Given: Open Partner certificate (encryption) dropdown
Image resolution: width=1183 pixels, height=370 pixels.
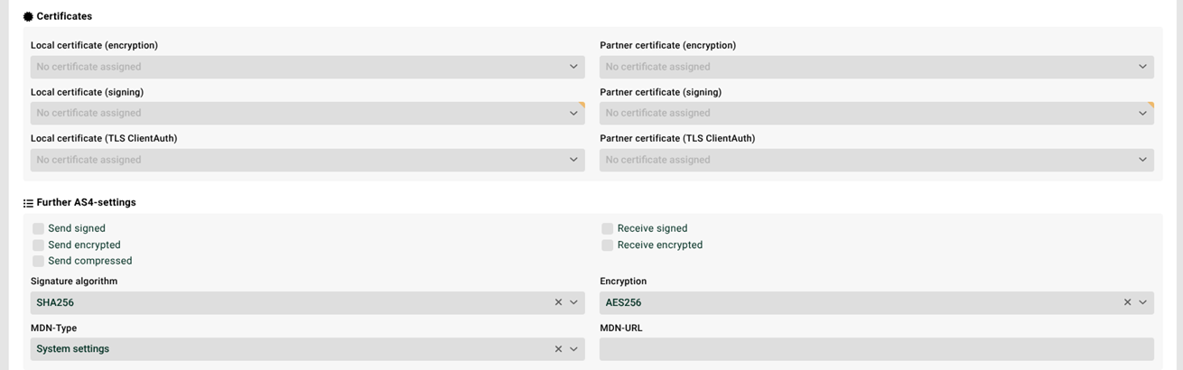Looking at the screenshot, I should click(x=877, y=67).
